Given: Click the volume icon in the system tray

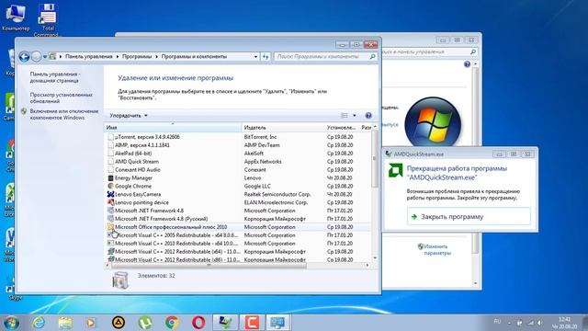Looking at the screenshot, I should pyautogui.click(x=539, y=323).
